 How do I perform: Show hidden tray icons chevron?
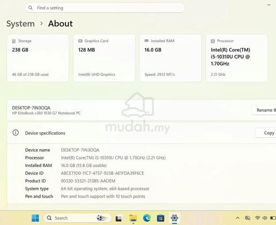238,218
